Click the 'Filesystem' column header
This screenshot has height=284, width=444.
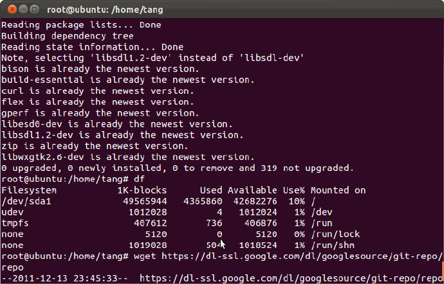click(x=29, y=190)
